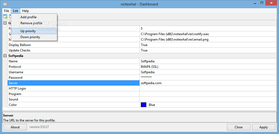Image resolution: width=279 pixels, height=134 pixels.
Task: Click the version 0.9.17 label
Action: [x=39, y=127]
